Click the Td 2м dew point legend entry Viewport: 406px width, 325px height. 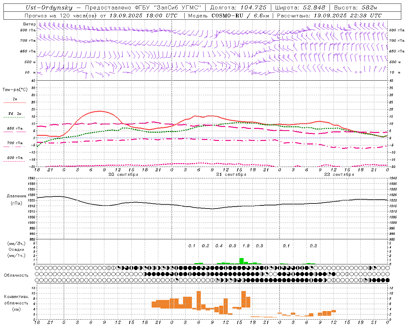[x=15, y=114]
